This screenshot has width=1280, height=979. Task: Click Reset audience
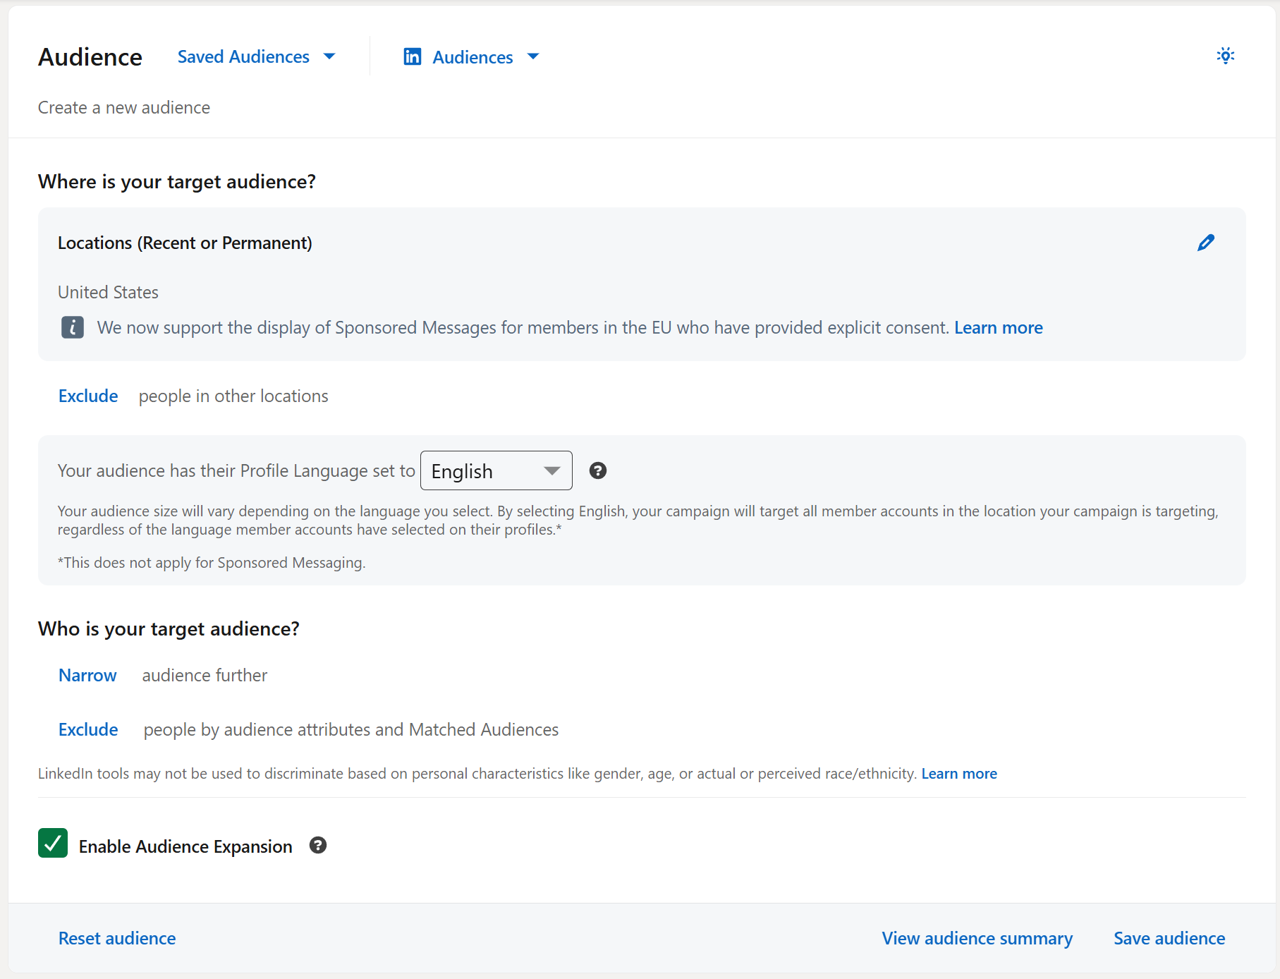117,938
